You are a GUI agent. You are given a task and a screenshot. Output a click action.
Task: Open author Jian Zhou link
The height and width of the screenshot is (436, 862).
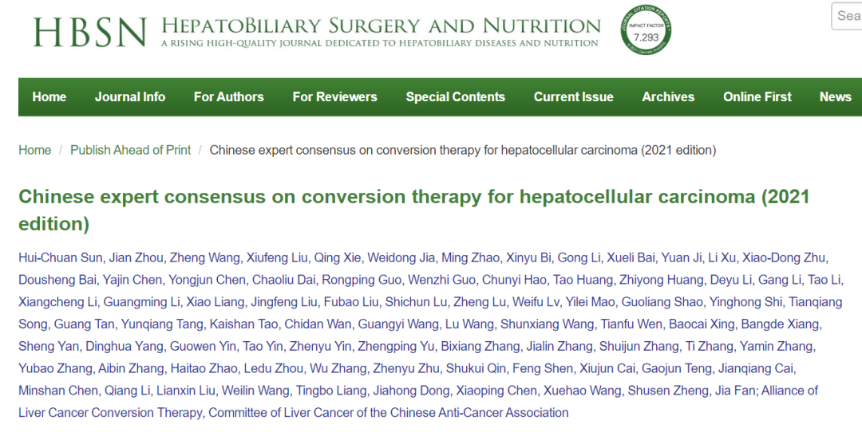tap(137, 257)
